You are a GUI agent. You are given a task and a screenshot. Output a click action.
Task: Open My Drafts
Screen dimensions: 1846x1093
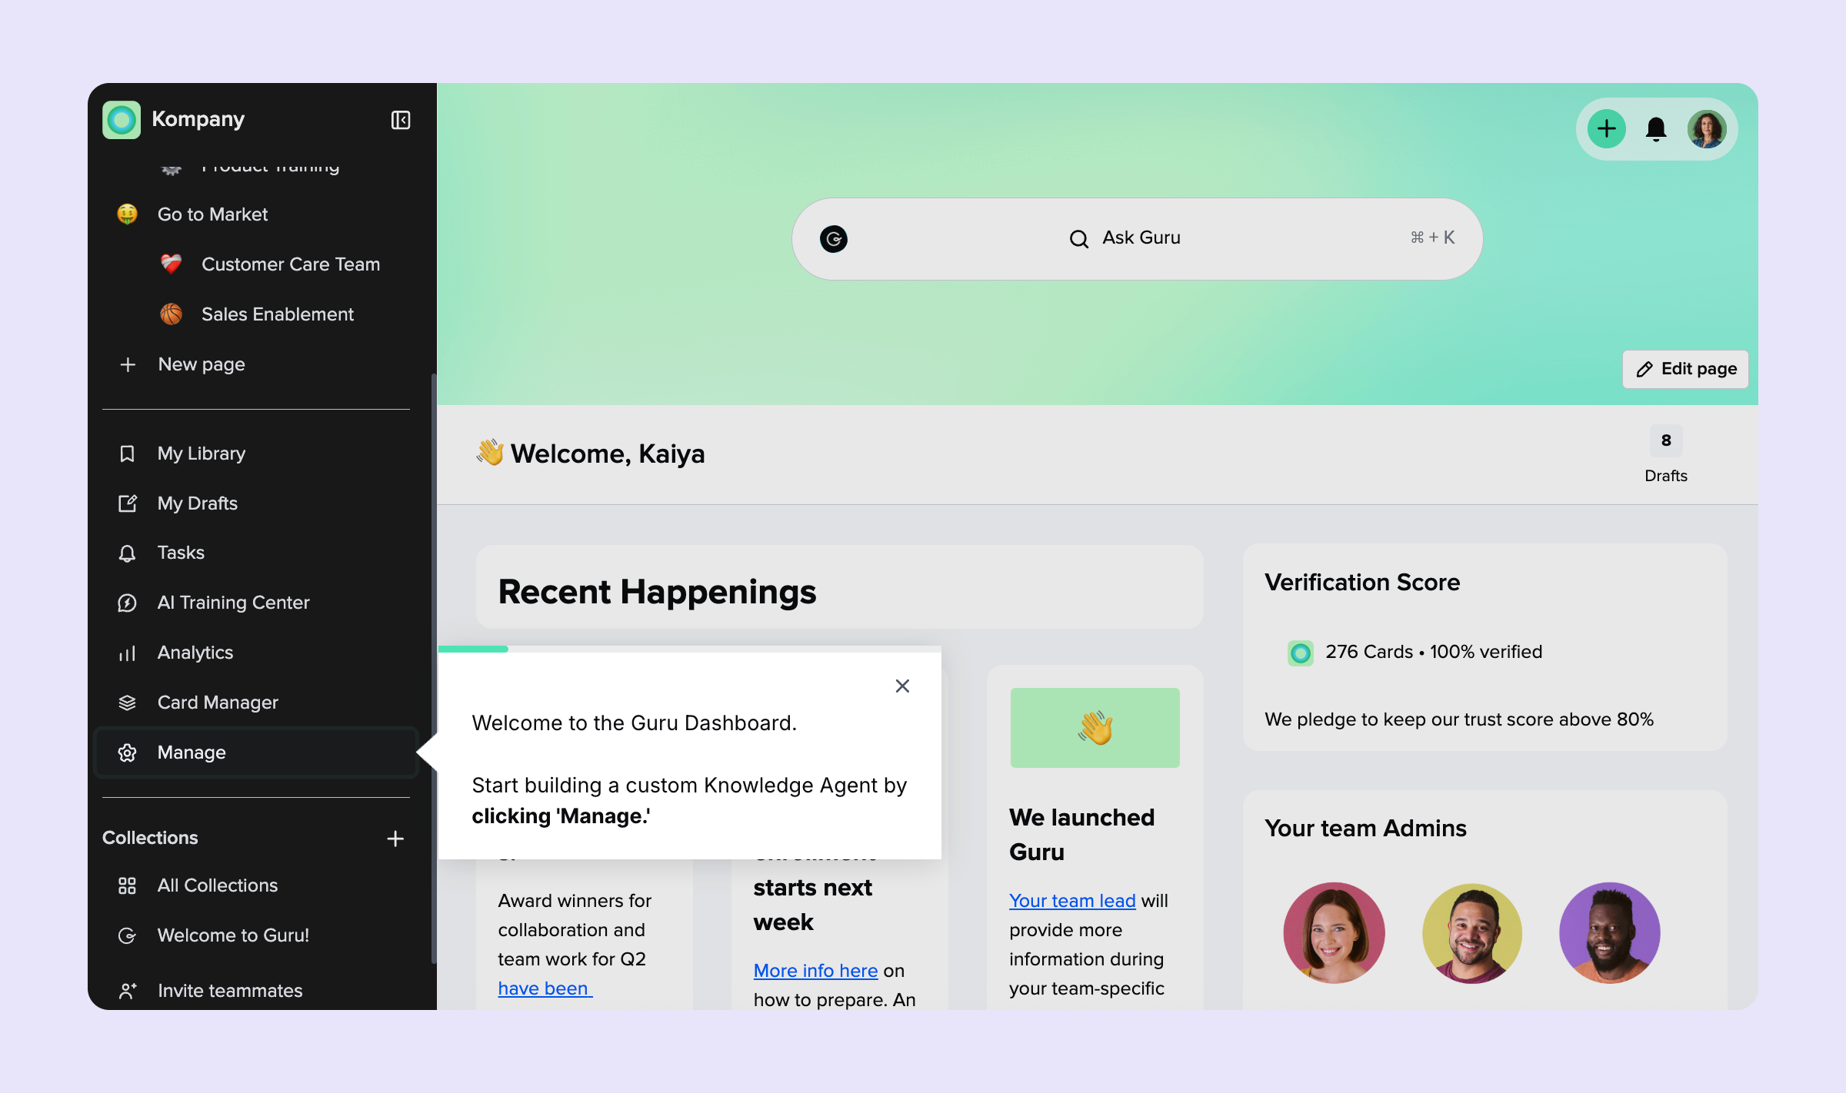coord(197,503)
